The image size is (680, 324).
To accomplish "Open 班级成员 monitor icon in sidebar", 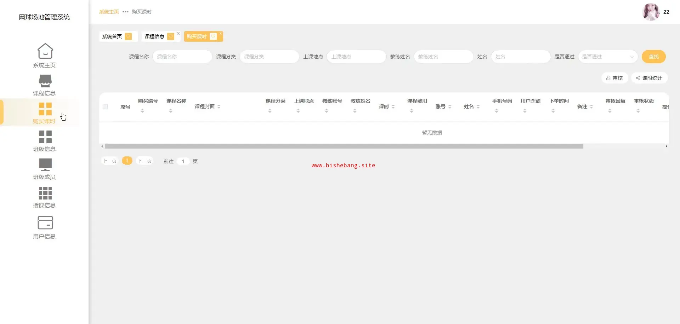I will (x=45, y=165).
